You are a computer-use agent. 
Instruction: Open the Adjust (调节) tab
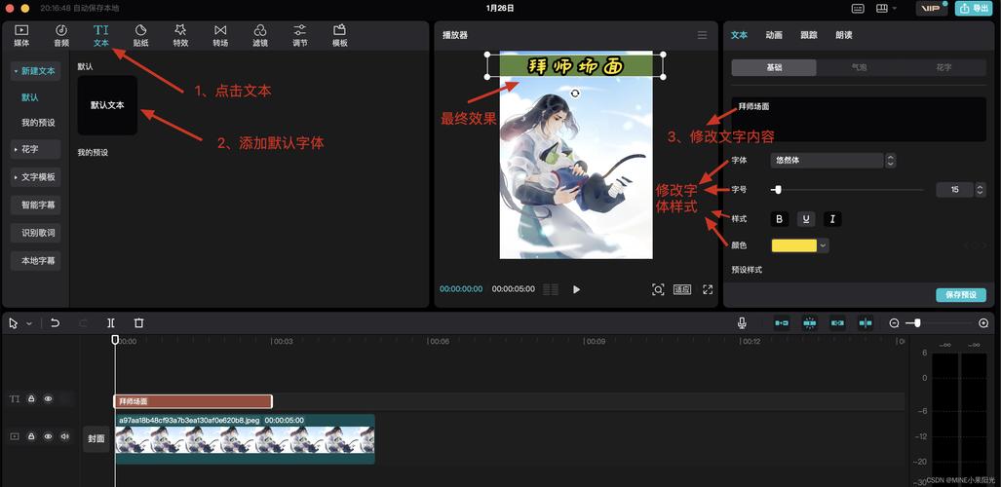(x=300, y=36)
